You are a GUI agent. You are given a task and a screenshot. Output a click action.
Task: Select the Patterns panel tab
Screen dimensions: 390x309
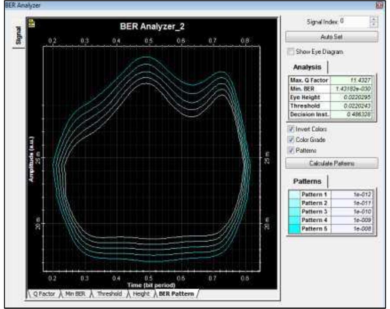(x=307, y=181)
